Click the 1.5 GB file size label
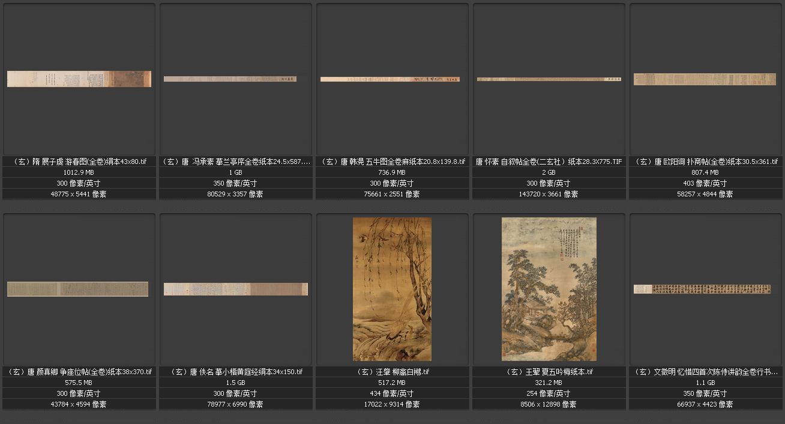 236,383
